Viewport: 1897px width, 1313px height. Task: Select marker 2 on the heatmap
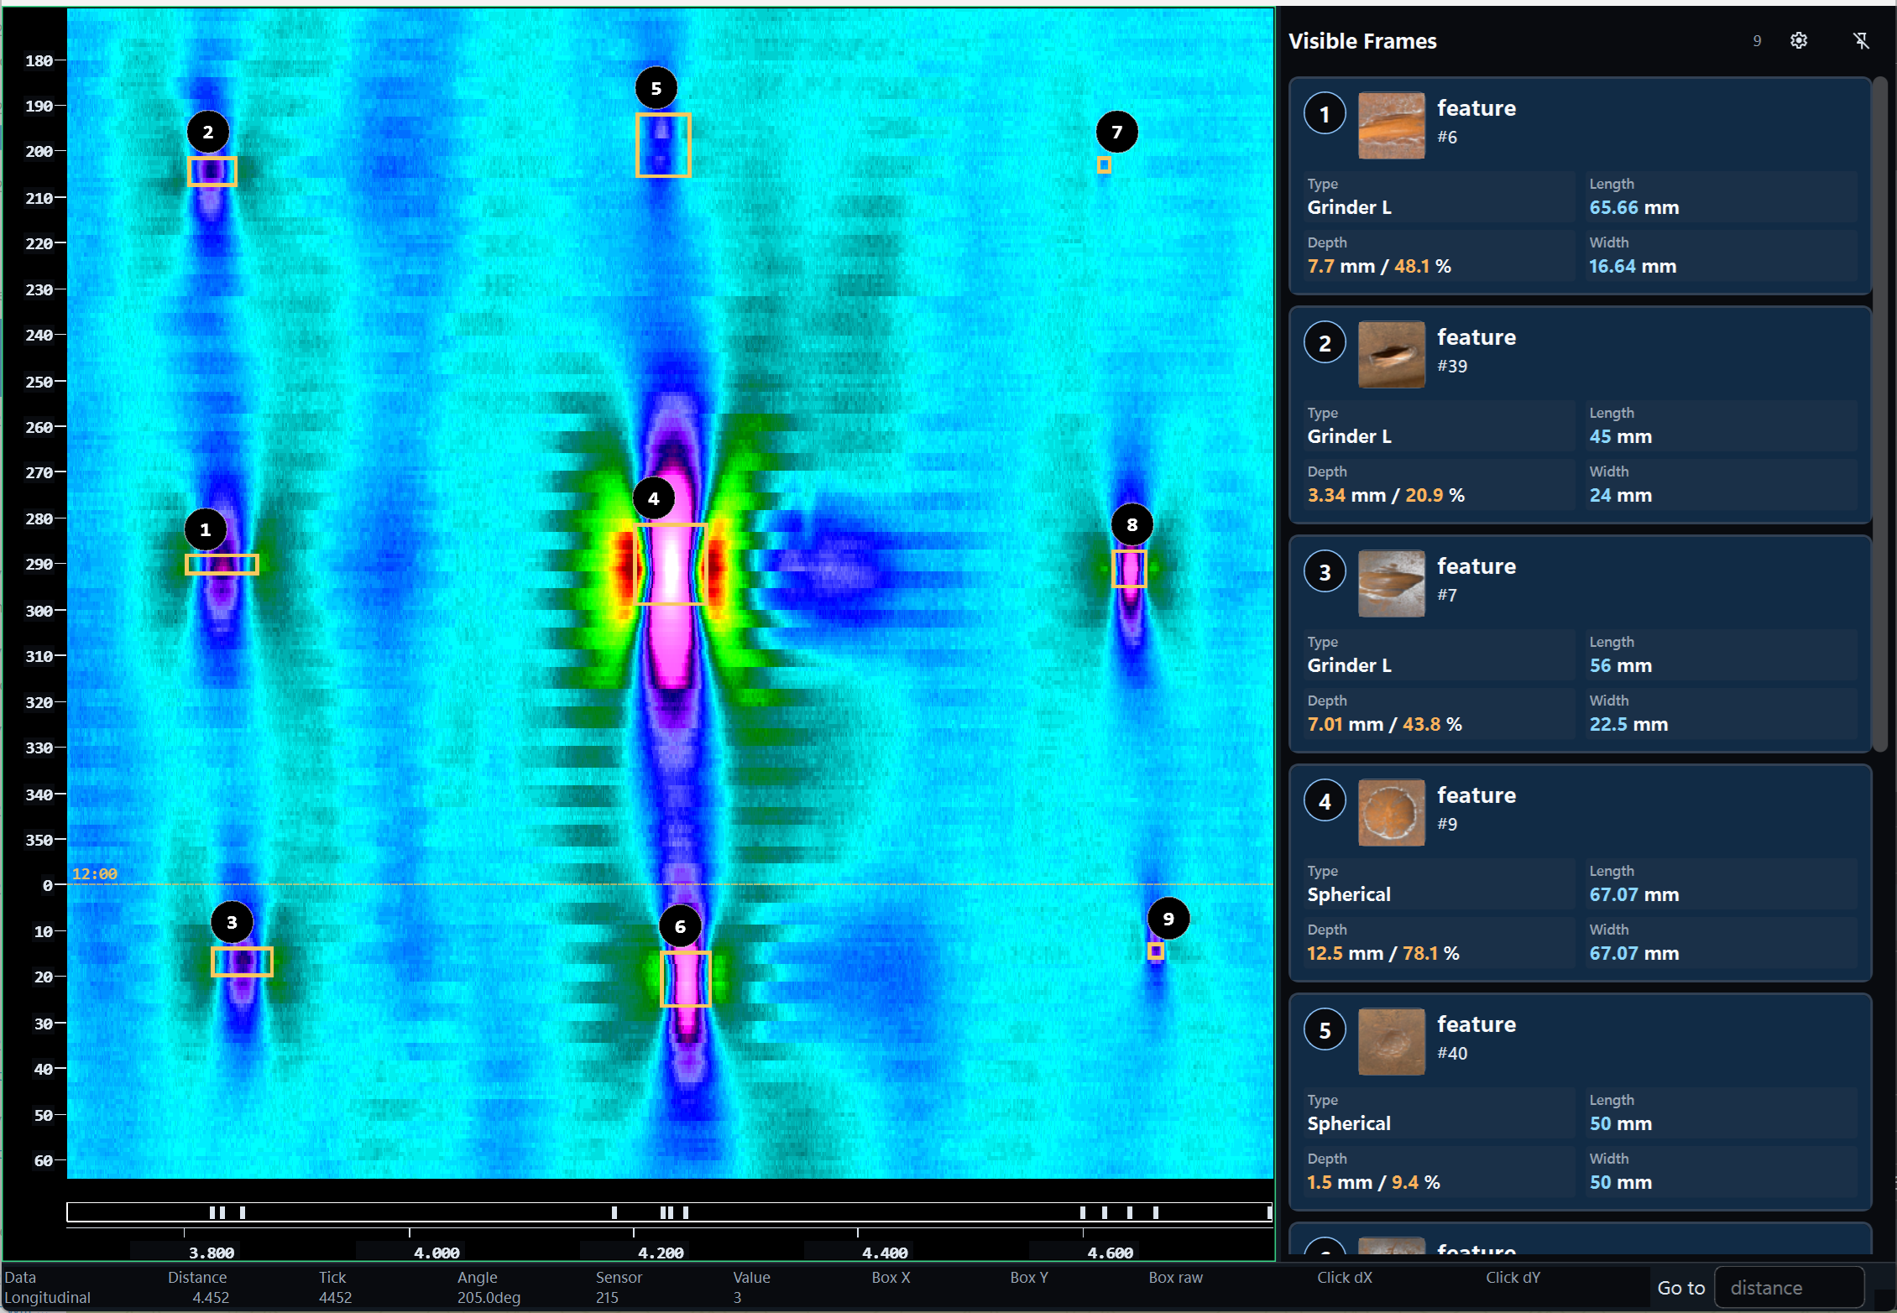[208, 132]
